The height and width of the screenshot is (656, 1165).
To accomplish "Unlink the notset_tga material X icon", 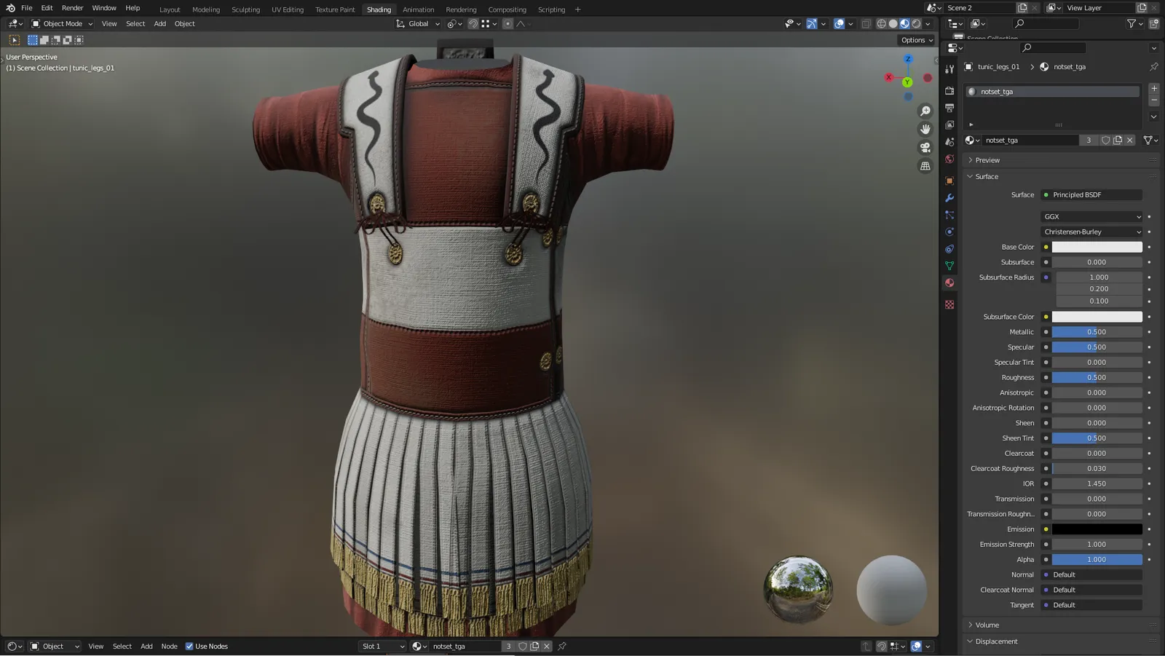I will point(1130,140).
